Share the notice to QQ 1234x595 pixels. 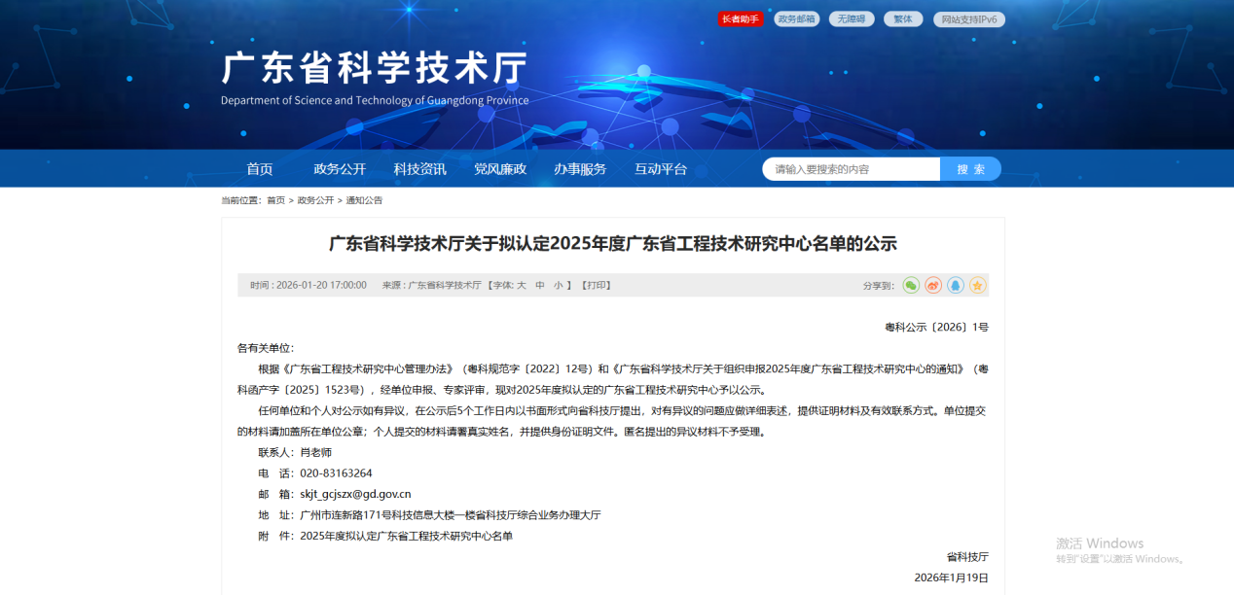pyautogui.click(x=956, y=285)
